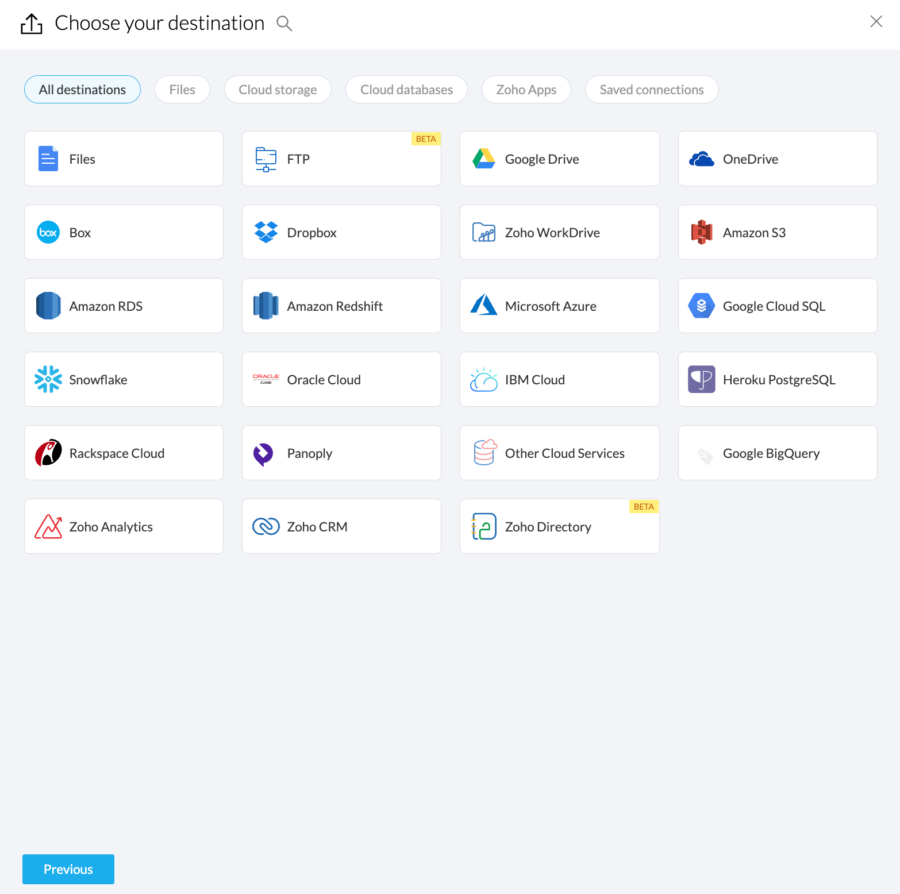Click the Panoply logo icon

point(263,454)
